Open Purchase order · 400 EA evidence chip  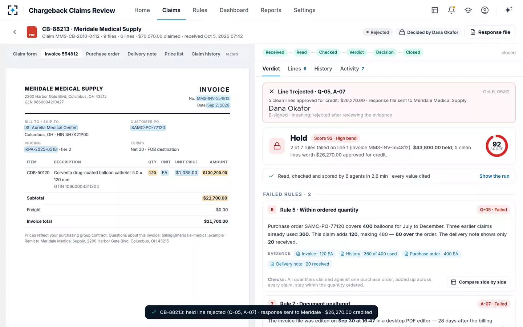431,254
